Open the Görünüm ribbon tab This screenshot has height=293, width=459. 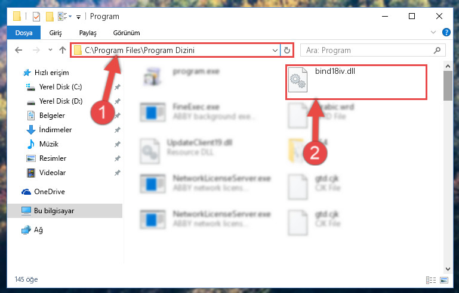[x=127, y=33]
